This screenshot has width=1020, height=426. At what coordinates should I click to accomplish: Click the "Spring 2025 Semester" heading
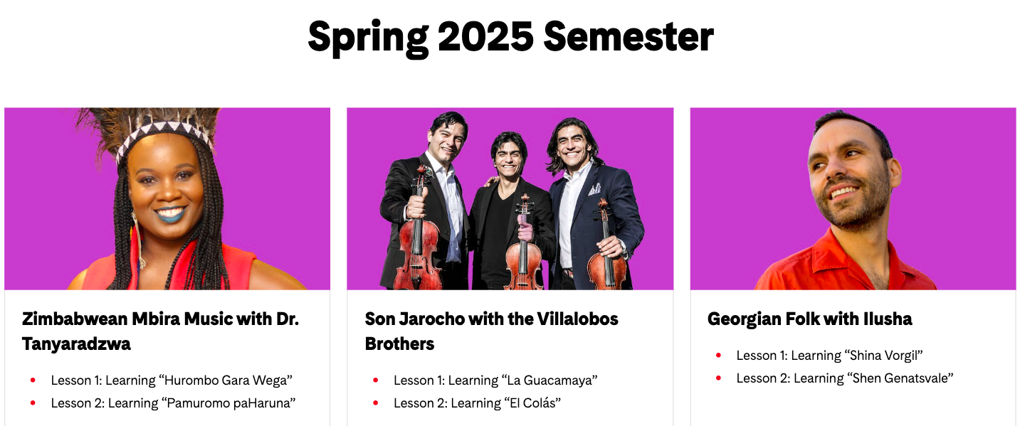[510, 37]
